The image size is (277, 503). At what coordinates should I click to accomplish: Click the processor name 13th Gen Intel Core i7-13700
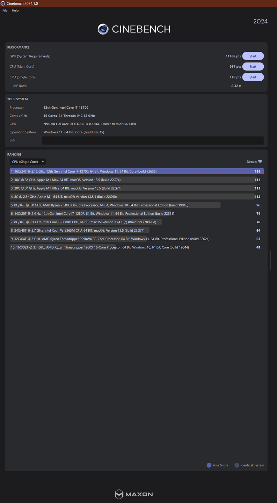click(66, 108)
